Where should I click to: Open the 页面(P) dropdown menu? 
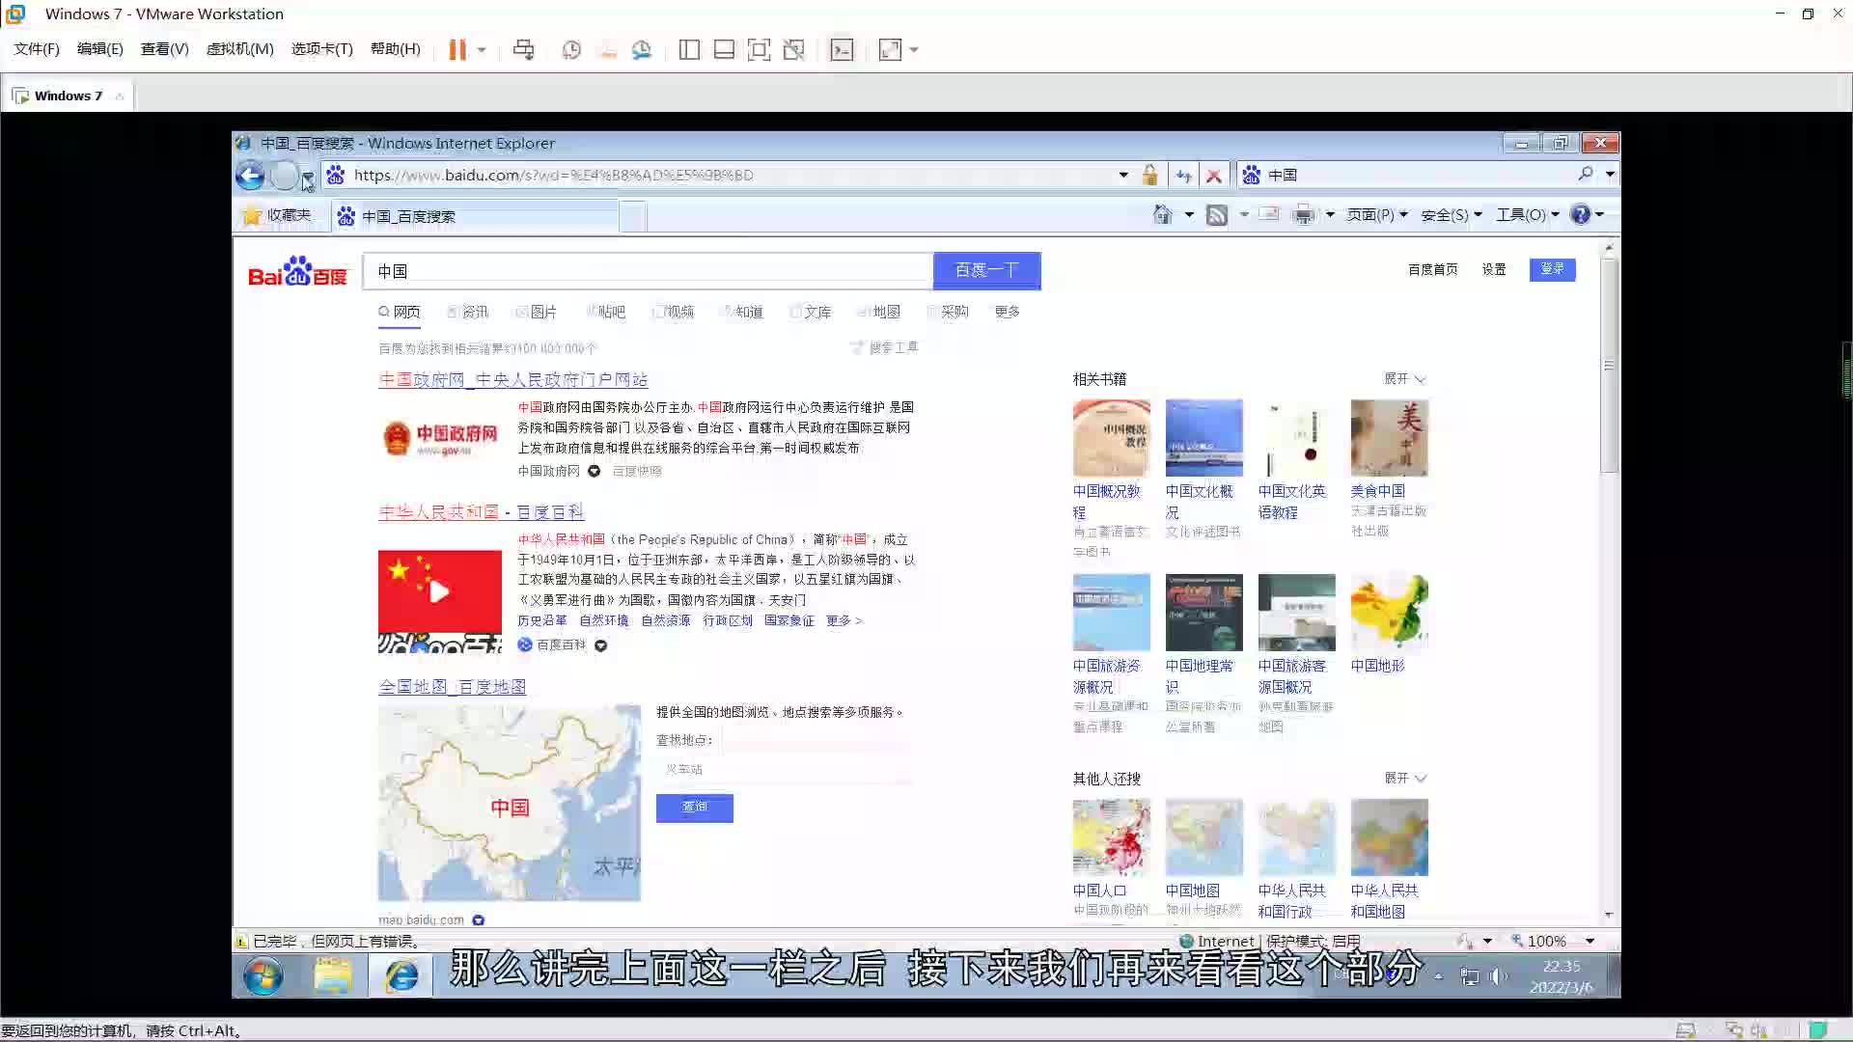(1377, 214)
